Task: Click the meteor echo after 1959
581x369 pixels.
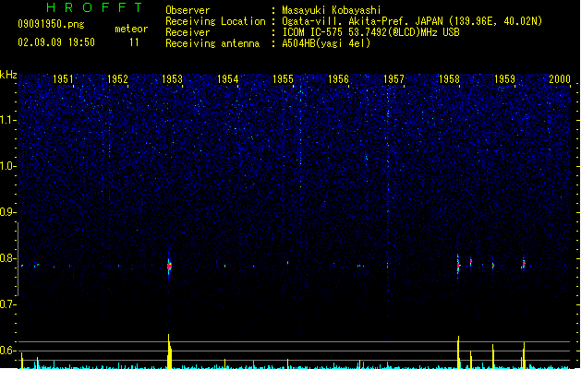Action: pos(524,264)
